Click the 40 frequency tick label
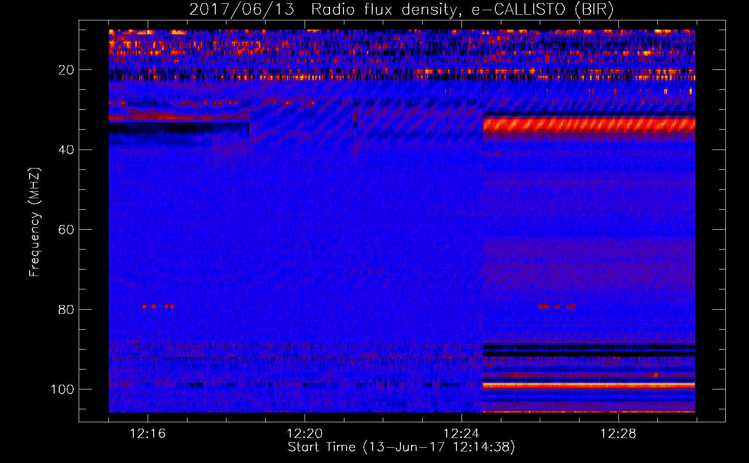The height and width of the screenshot is (463, 749). click(x=66, y=150)
